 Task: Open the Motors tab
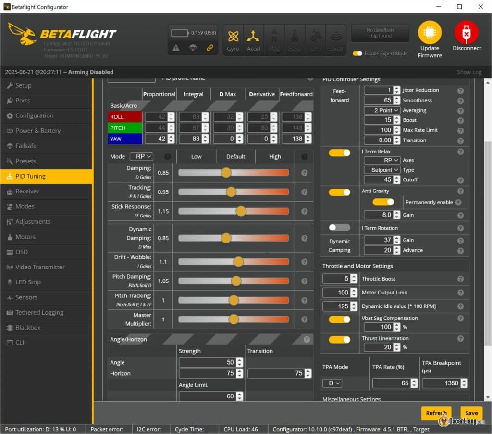47,237
